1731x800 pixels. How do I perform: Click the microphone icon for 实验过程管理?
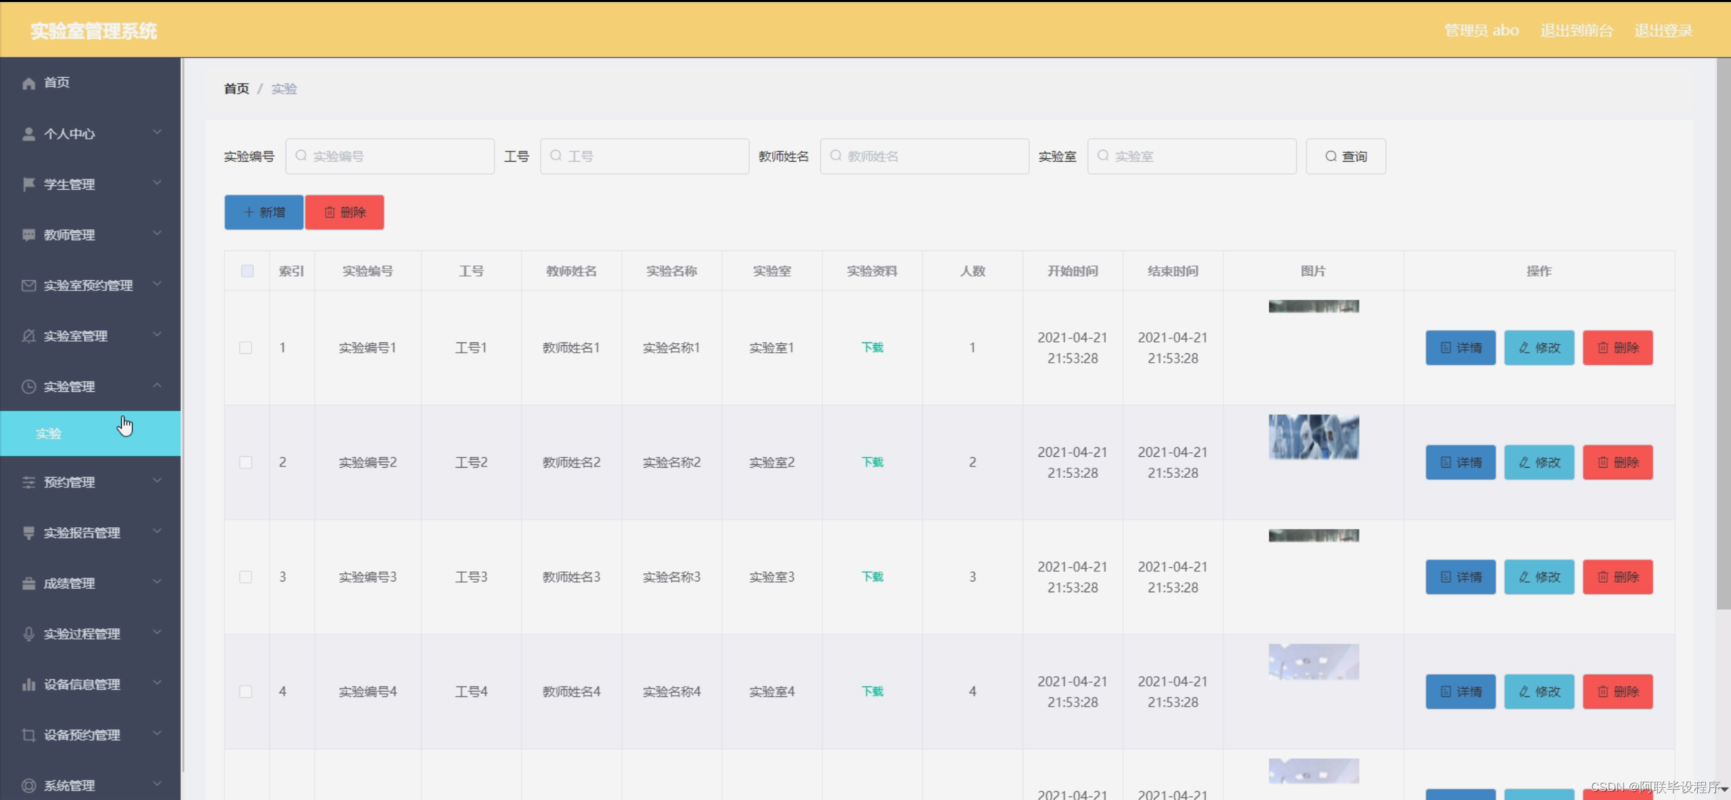pos(28,634)
